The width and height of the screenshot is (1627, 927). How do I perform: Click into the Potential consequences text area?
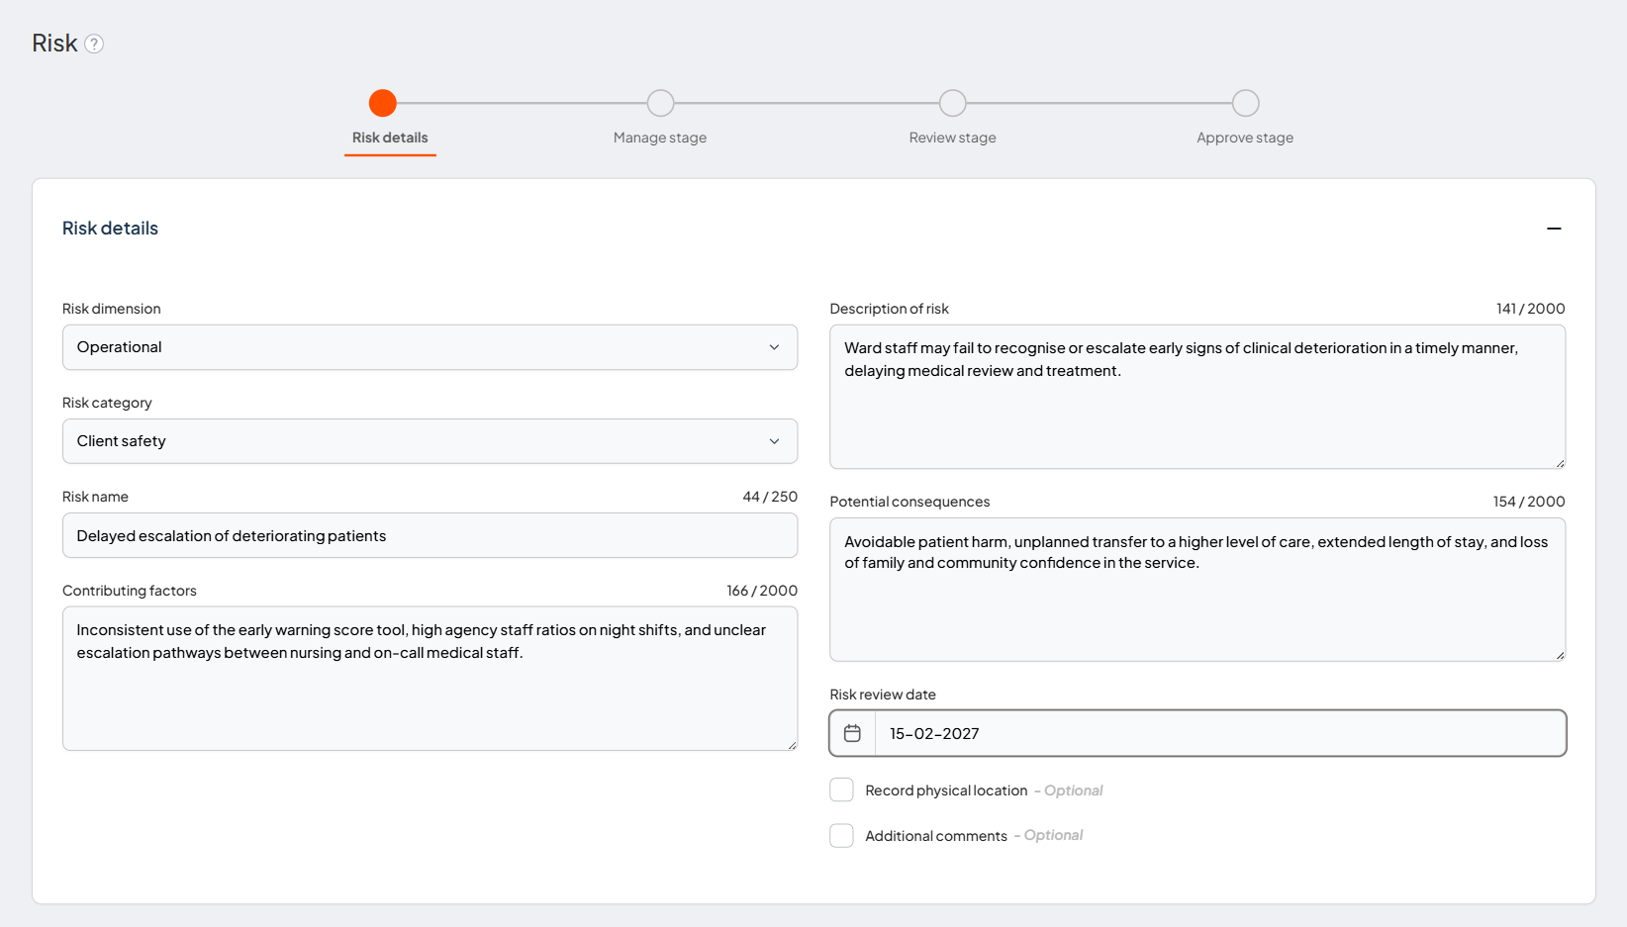[x=1197, y=590]
